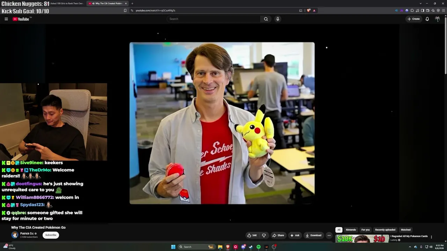447x251 pixels.
Task: Show hidden system tray icons
Action: pyautogui.click(x=410, y=247)
